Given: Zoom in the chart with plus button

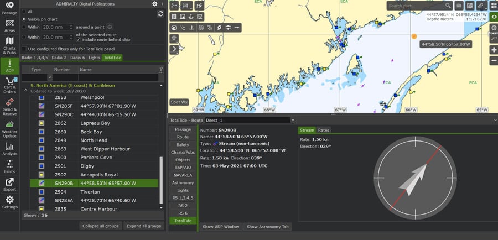Looking at the screenshot, I should (494, 50).
